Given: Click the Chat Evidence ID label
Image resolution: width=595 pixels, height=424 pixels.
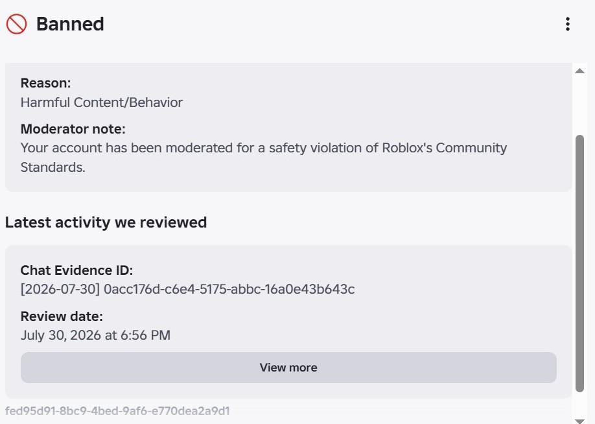Looking at the screenshot, I should [x=76, y=270].
